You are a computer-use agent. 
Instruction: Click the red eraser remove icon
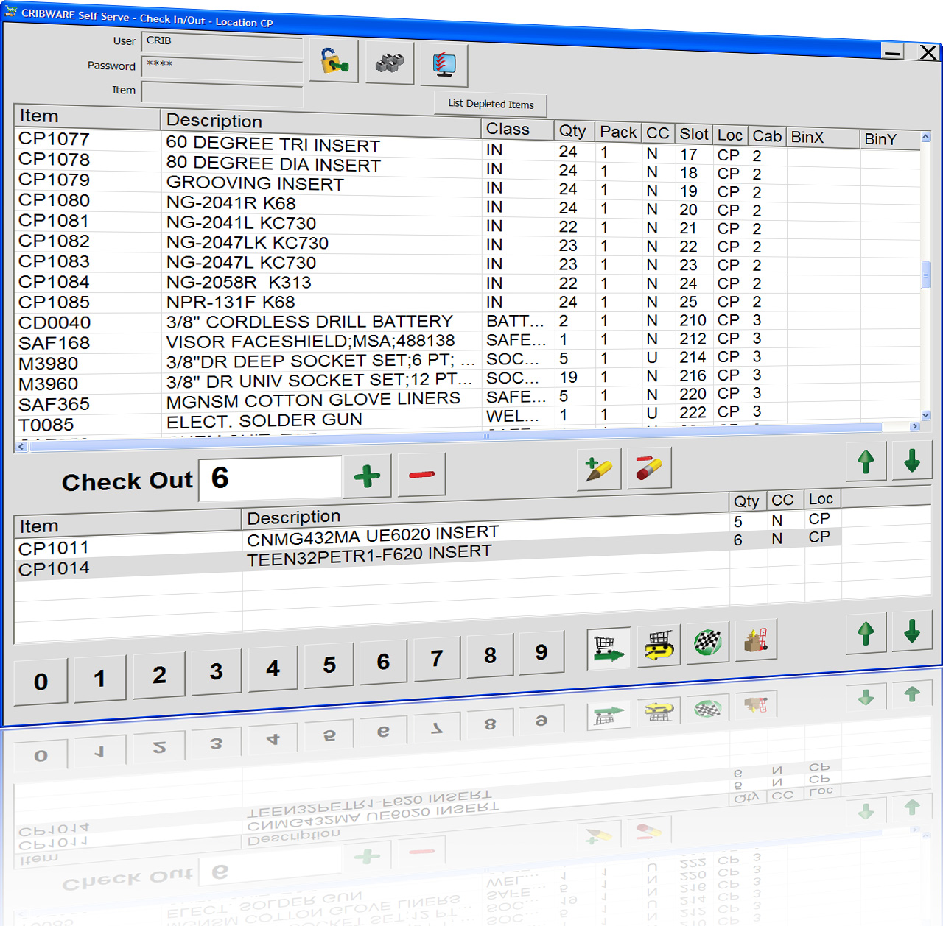(x=648, y=468)
